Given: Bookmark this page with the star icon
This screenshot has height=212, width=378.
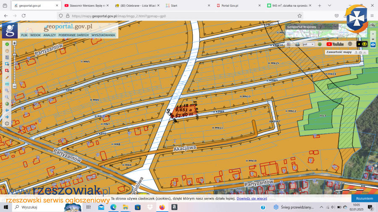Looking at the screenshot, I should (x=299, y=16).
